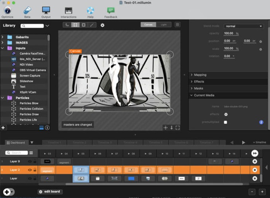Switch library to list view
This screenshot has height=198, width=270.
(41, 128)
